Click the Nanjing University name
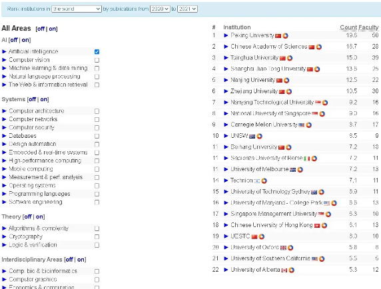381x289 pixels. [252, 80]
